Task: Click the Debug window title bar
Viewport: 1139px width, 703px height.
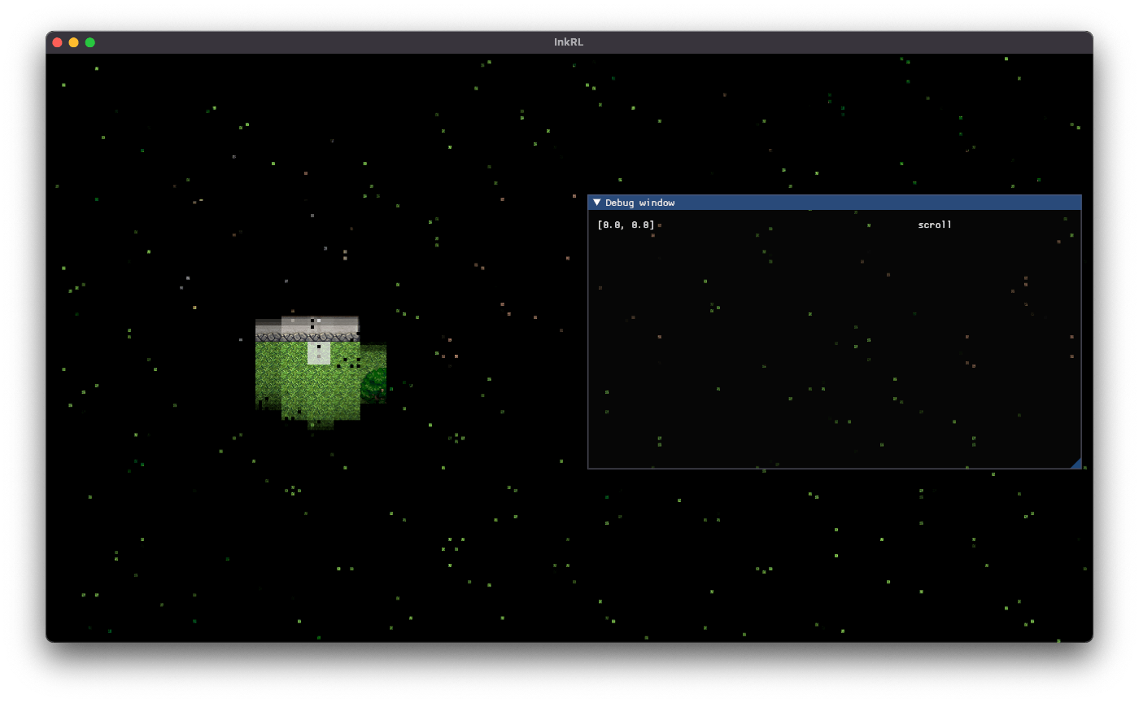Action: 835,203
